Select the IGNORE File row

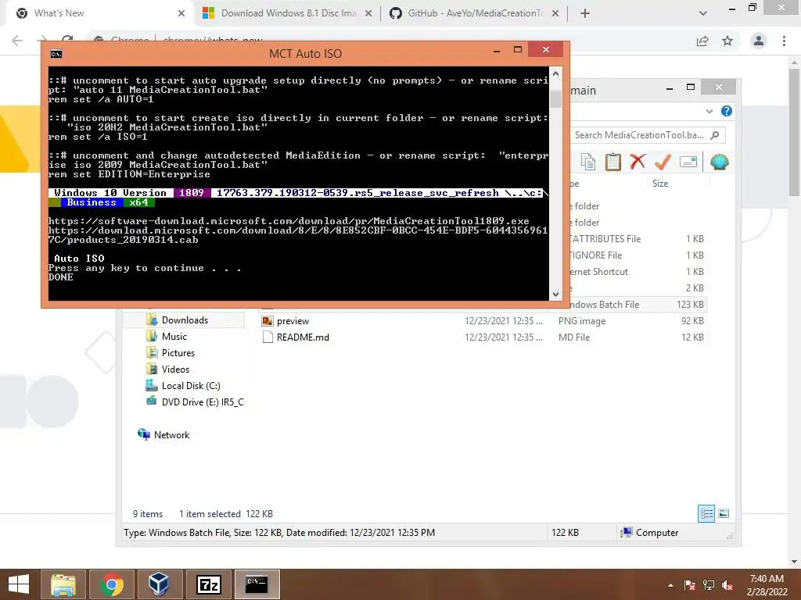tap(637, 255)
